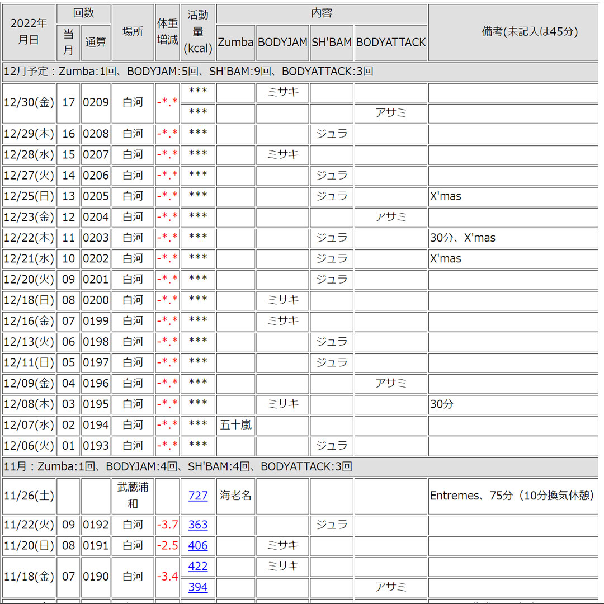Select the 12/08(木) date cell
This screenshot has width=604, height=604.
(29, 404)
